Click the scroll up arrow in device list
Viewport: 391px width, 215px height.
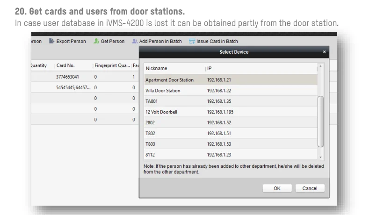[x=321, y=66]
